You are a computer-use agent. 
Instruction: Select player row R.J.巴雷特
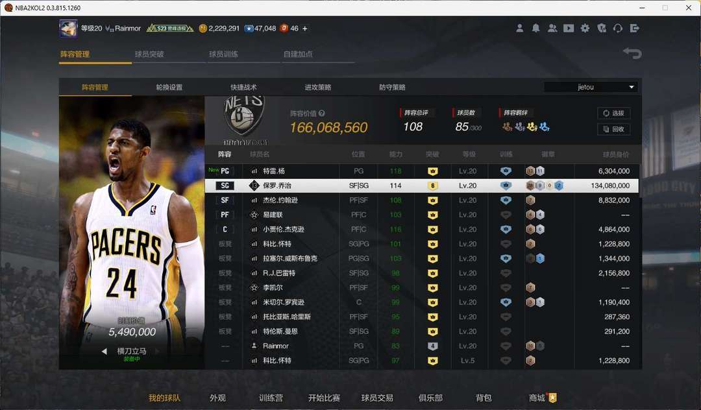422,273
